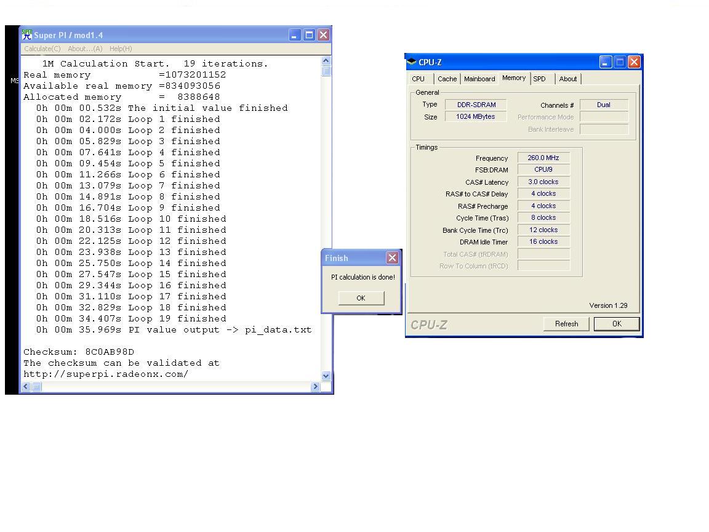The width and height of the screenshot is (709, 532).
Task: Open the About...(A) menu in Super PI
Action: 85,49
